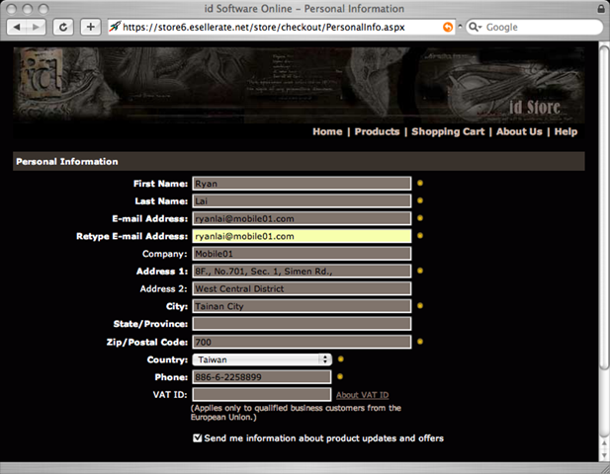The height and width of the screenshot is (474, 610).
Task: Click the highlighted Retype E-mail Address field
Action: [x=302, y=236]
